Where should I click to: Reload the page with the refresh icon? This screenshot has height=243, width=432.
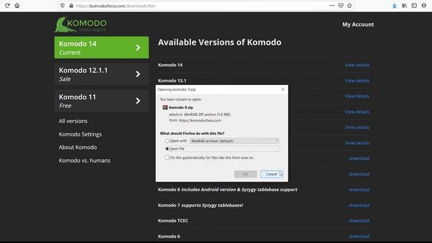coord(7,5)
